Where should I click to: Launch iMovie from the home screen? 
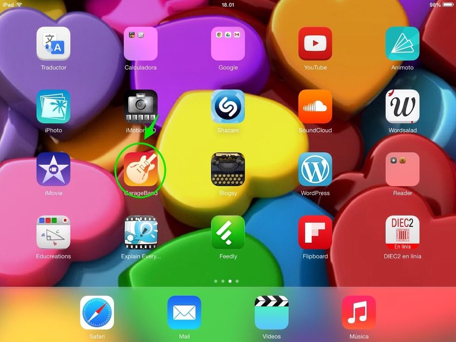tap(54, 169)
